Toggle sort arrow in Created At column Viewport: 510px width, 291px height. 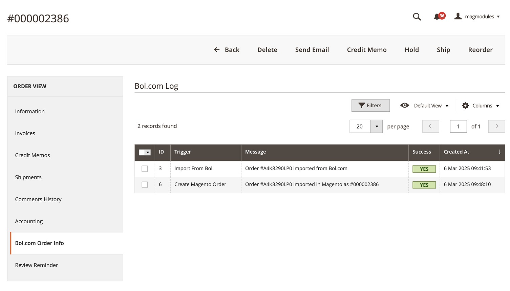[499, 152]
